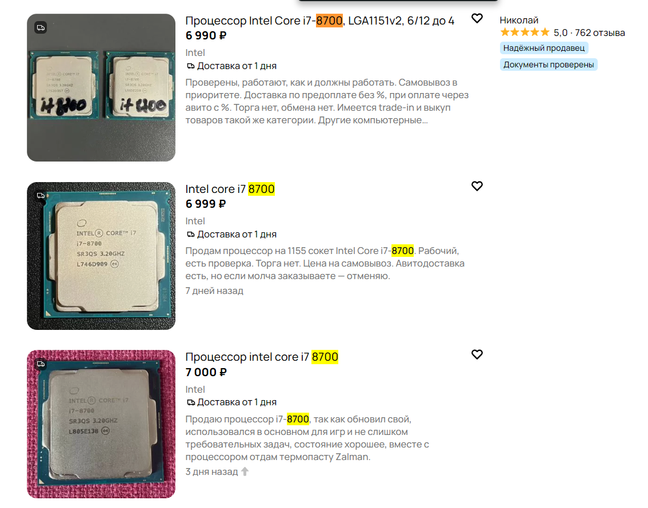Click 'Надёжный продавец' badge

(544, 48)
